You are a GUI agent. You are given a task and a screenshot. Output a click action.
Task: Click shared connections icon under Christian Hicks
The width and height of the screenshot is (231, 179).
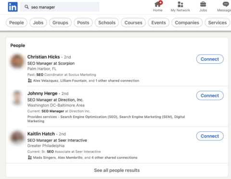click(x=30, y=81)
